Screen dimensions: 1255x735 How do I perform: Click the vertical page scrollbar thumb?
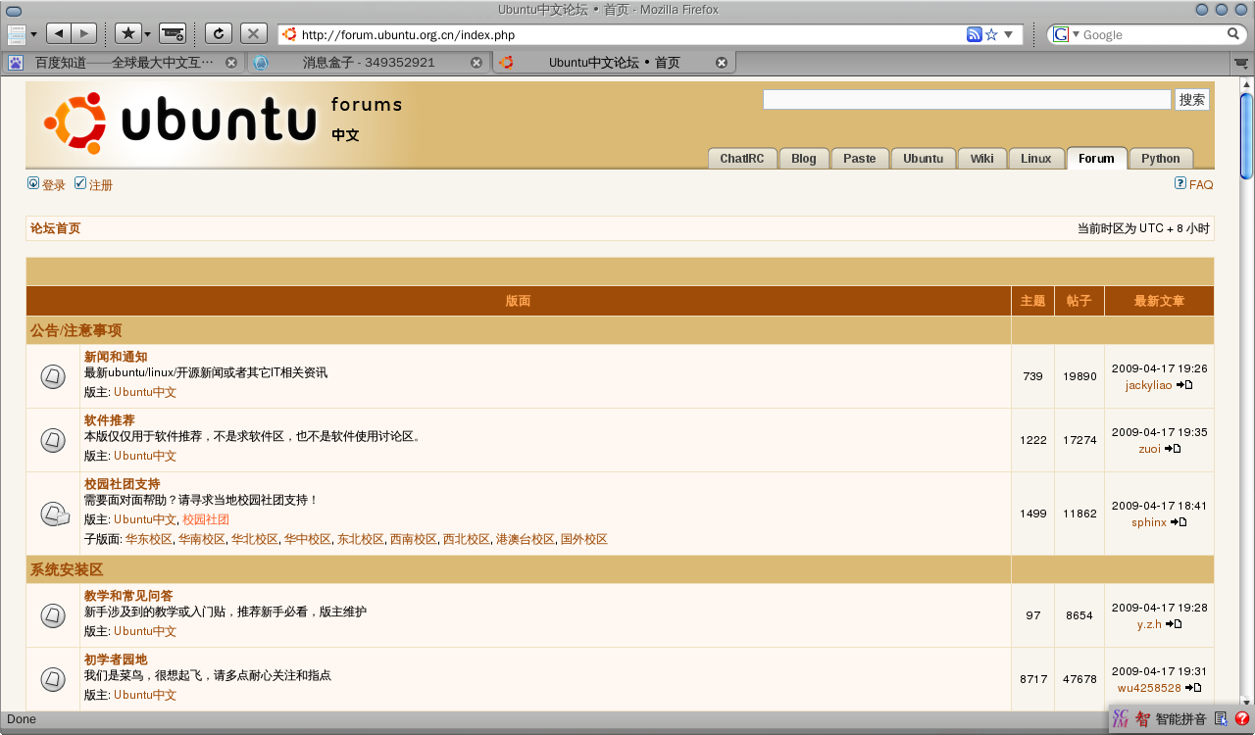[1246, 136]
